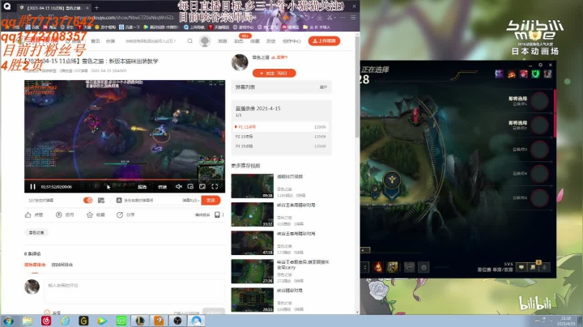Open the three-dot more options below video
Image resolution: width=583 pixels, height=327 pixels.
(x=223, y=214)
